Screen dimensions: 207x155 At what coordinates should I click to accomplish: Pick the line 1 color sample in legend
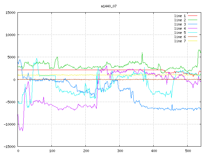pos(193,16)
